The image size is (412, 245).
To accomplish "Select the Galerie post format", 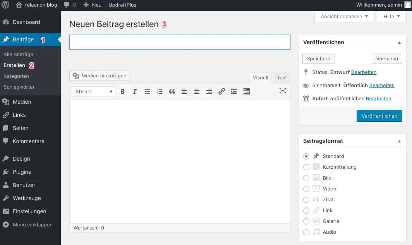I will pyautogui.click(x=306, y=221).
